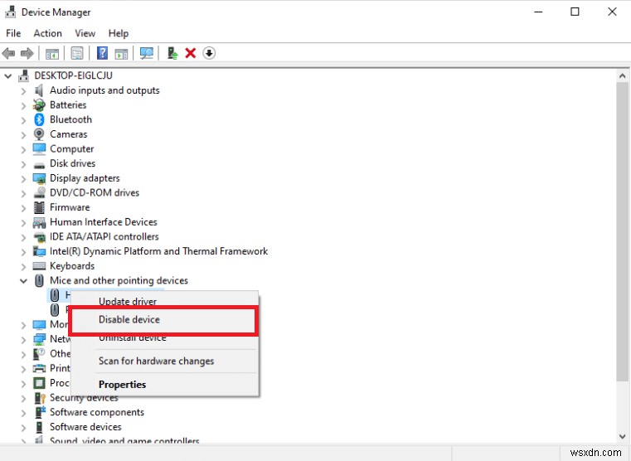Minimize the Device Manager window
Viewport: 631px width, 461px height.
(538, 12)
